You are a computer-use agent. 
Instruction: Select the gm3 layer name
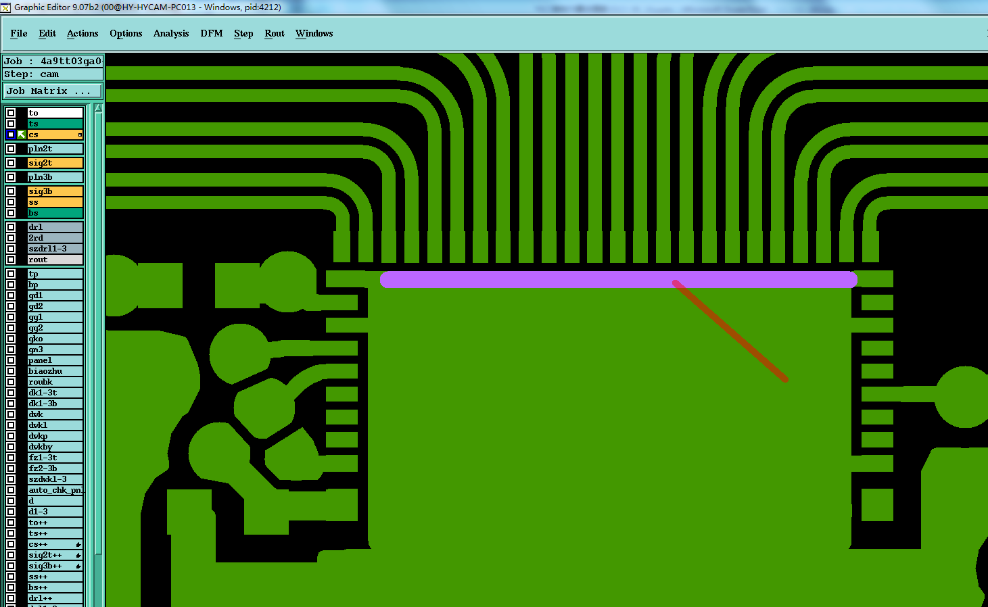click(55, 349)
